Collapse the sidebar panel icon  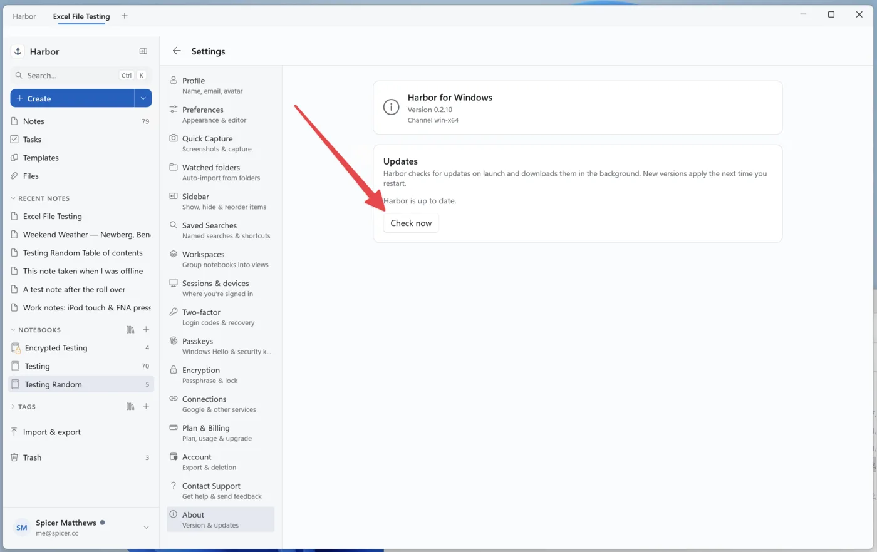[143, 51]
